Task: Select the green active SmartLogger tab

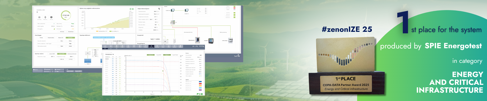Action: (70, 37)
